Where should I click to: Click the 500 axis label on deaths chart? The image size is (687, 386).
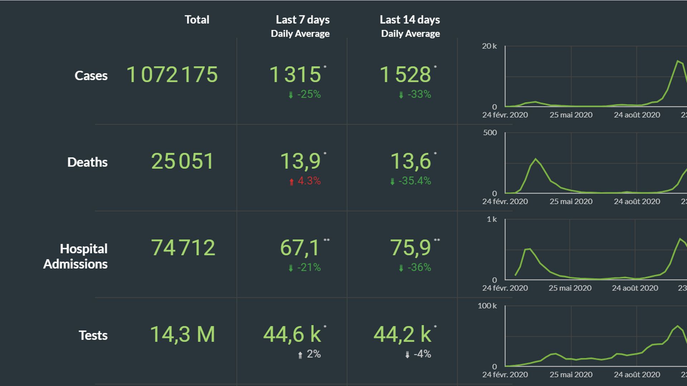pyautogui.click(x=490, y=133)
